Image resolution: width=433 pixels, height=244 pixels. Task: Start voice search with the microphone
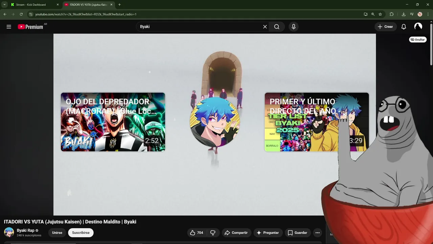click(x=294, y=27)
